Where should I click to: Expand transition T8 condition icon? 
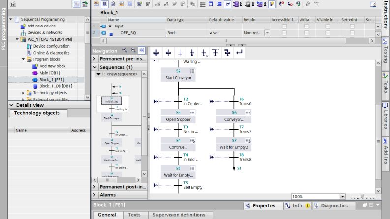tap(212, 157)
